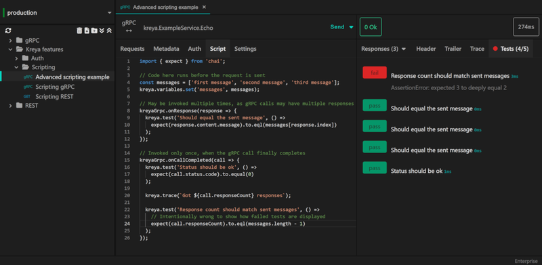Click the expand all double-chevron down icon

pyautogui.click(x=102, y=30)
